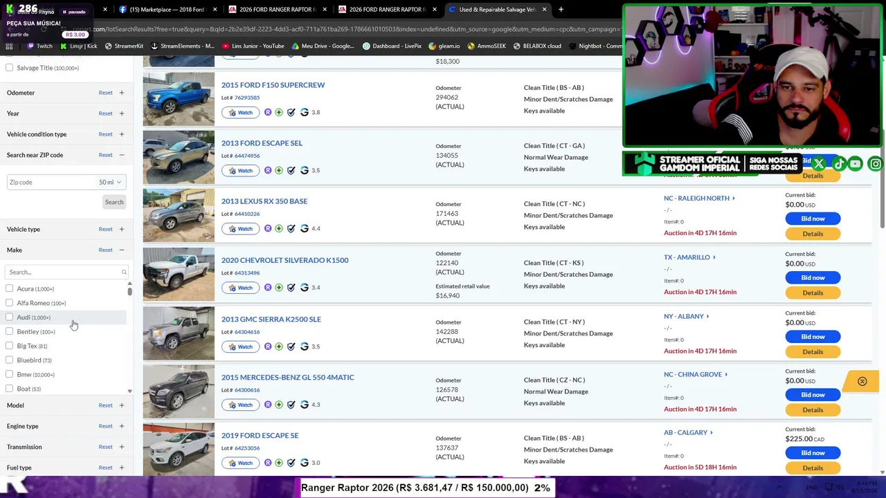
Task: Reset the Odometer filter
Action: [105, 93]
